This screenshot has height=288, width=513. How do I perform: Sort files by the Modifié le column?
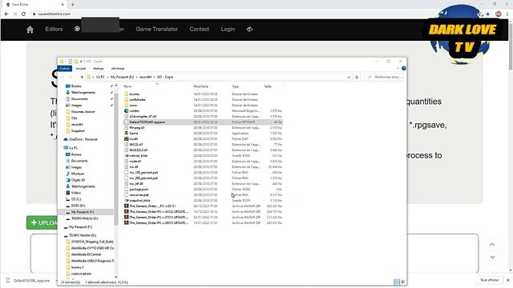(x=211, y=86)
